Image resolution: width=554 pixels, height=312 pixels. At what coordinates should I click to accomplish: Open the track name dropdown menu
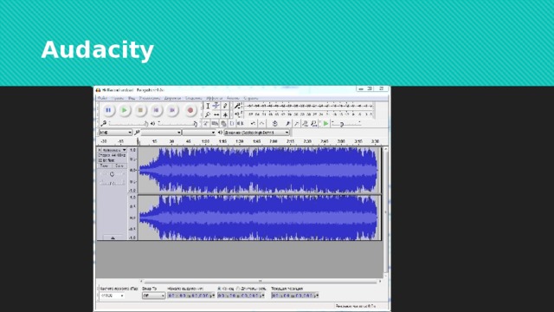pyautogui.click(x=114, y=150)
